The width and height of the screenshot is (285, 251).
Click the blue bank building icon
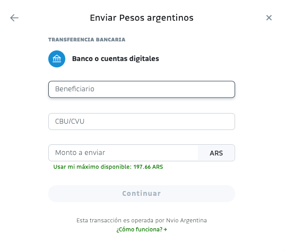point(57,59)
